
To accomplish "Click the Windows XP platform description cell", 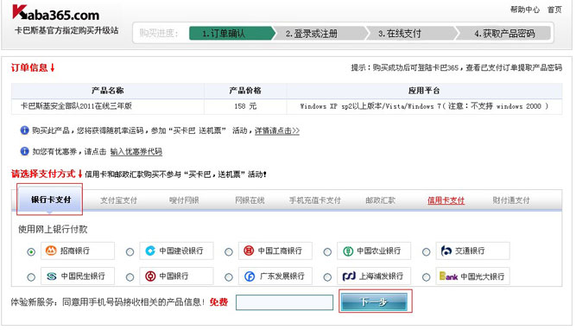I will [x=424, y=106].
